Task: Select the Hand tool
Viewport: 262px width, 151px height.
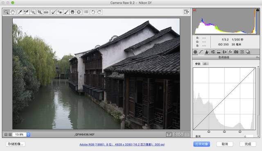Action: click(13, 12)
